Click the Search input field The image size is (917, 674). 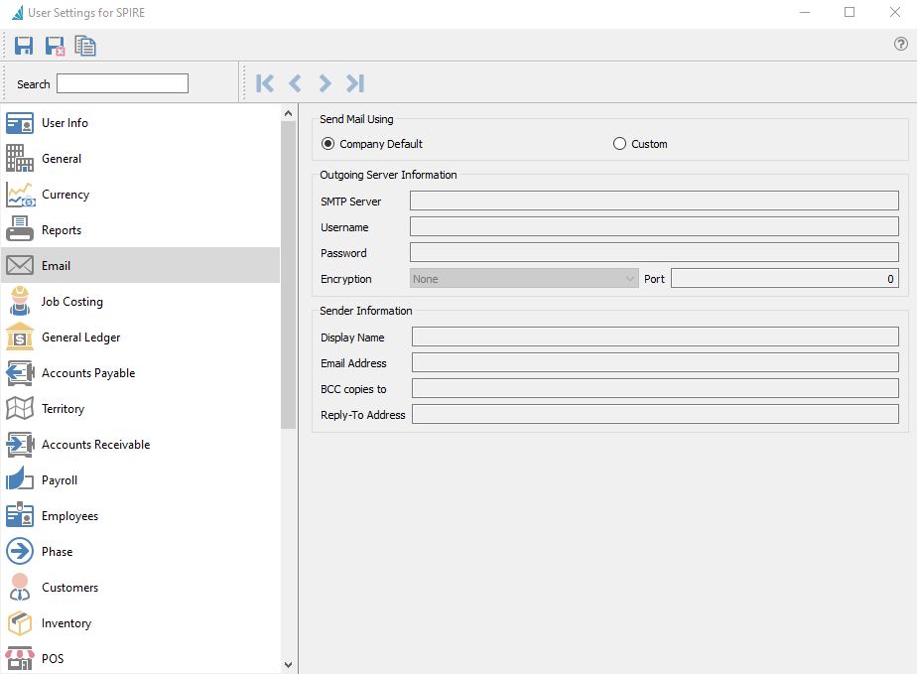[x=122, y=83]
